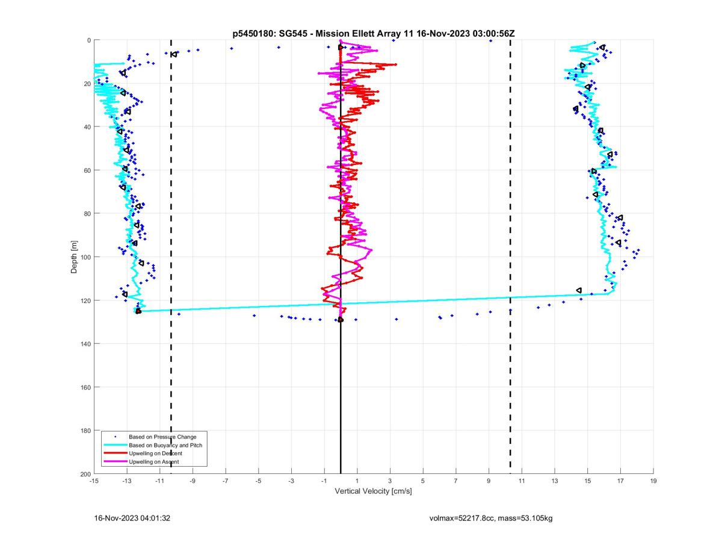
Task: Click the dashed vertical line near -10 cm/s
Action: coord(171,257)
